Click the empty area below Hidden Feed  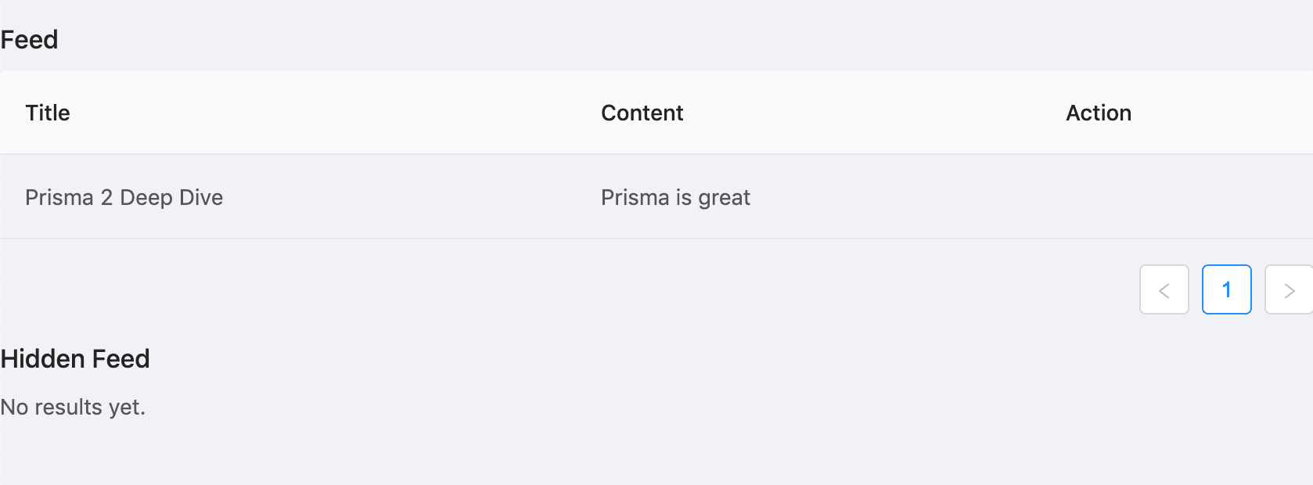coord(548,454)
